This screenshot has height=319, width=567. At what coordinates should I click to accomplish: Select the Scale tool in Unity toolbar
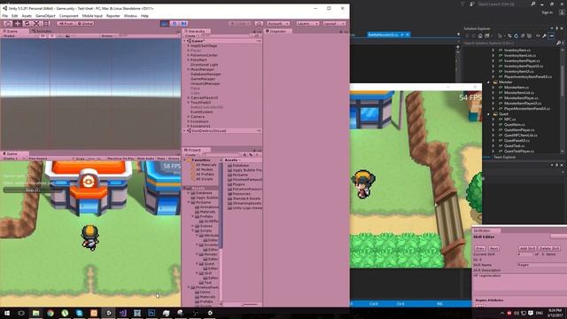[36, 24]
